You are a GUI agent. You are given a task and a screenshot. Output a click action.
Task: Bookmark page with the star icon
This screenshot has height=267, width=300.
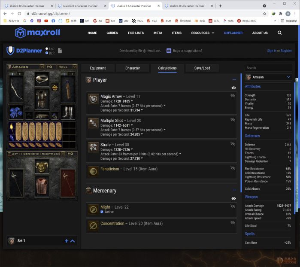click(x=264, y=14)
